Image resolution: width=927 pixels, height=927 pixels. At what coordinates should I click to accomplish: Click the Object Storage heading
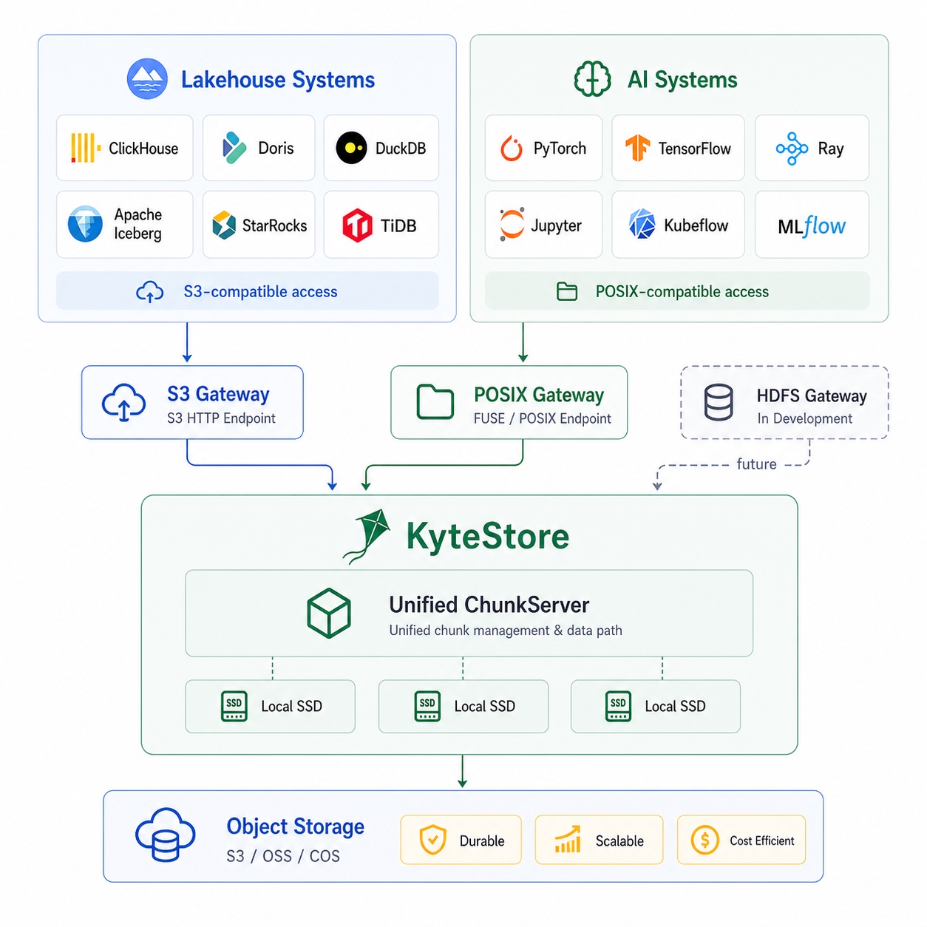(295, 826)
